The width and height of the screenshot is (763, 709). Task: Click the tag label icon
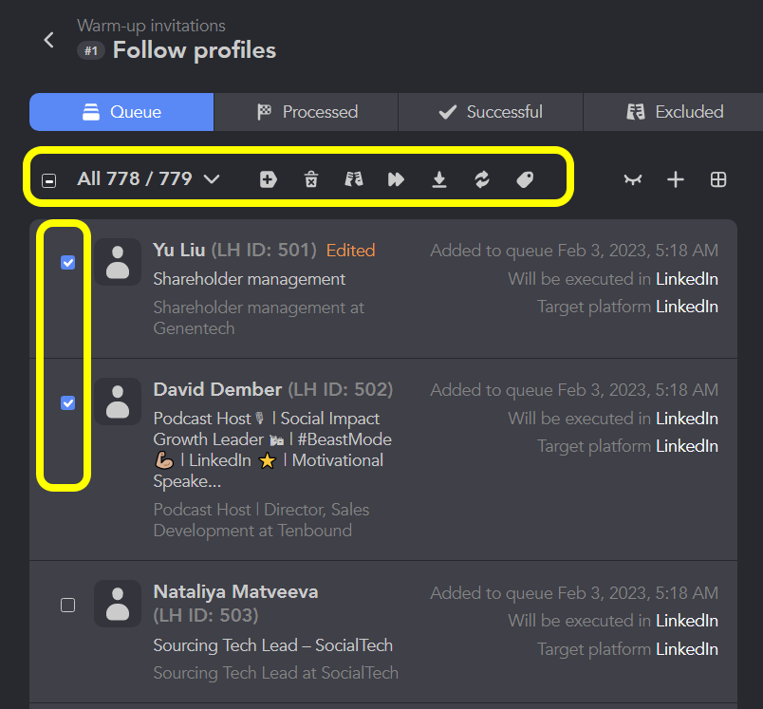(525, 179)
